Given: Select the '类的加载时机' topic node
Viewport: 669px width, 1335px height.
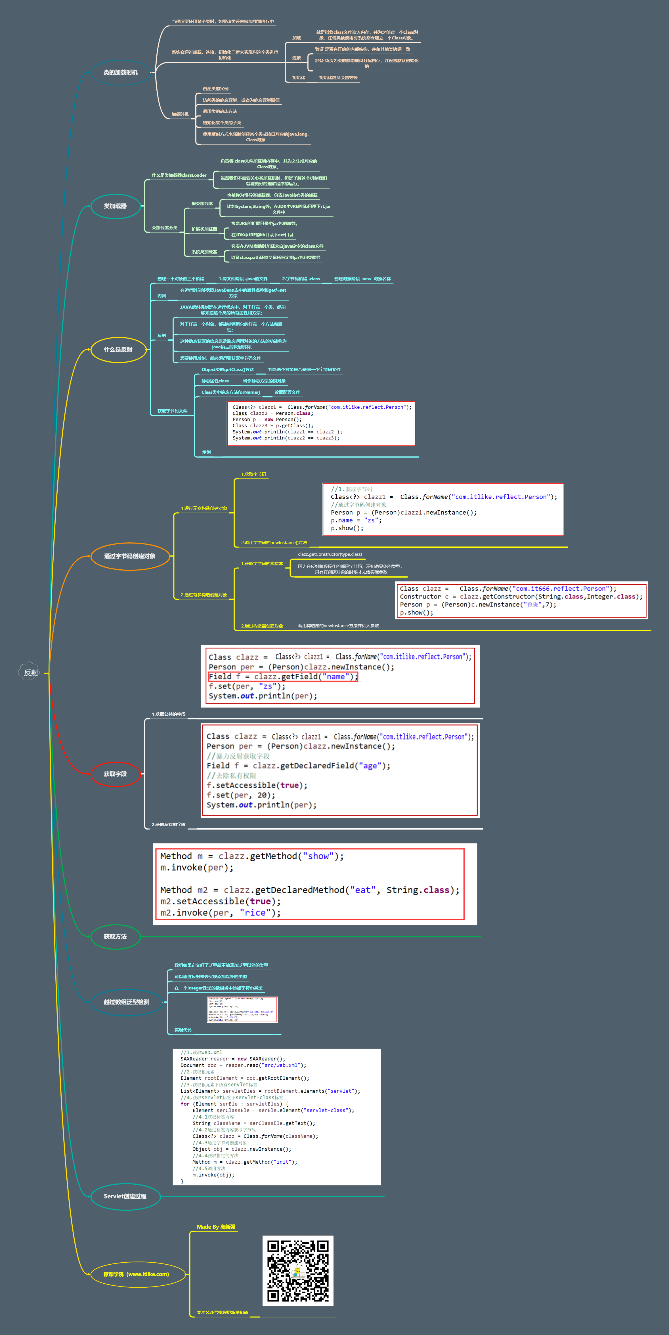Looking at the screenshot, I should [120, 73].
